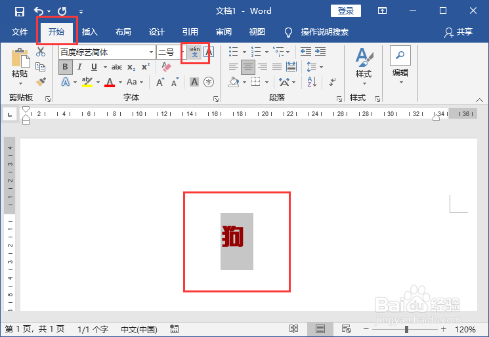The width and height of the screenshot is (489, 337).
Task: Decrease the font size
Action: click(175, 82)
